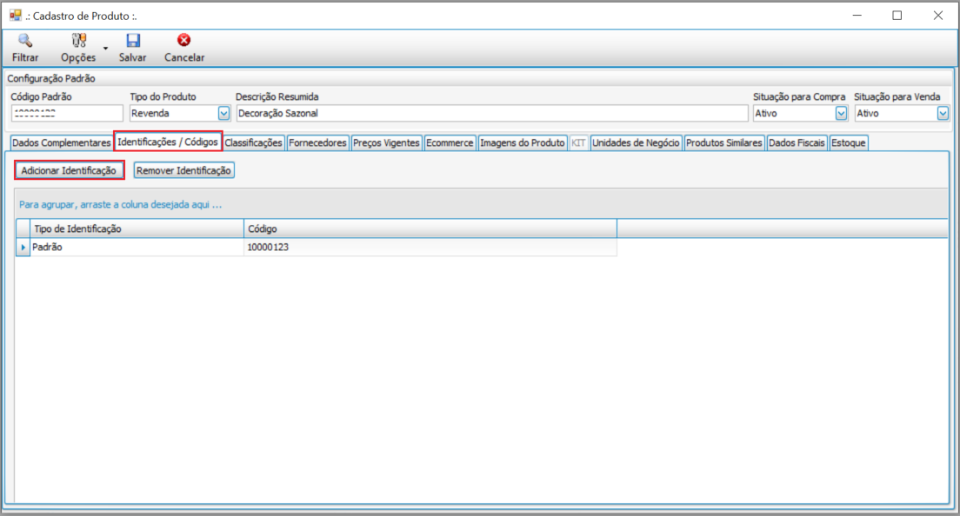Click the code cell 10000123
960x516 pixels.
(430, 247)
